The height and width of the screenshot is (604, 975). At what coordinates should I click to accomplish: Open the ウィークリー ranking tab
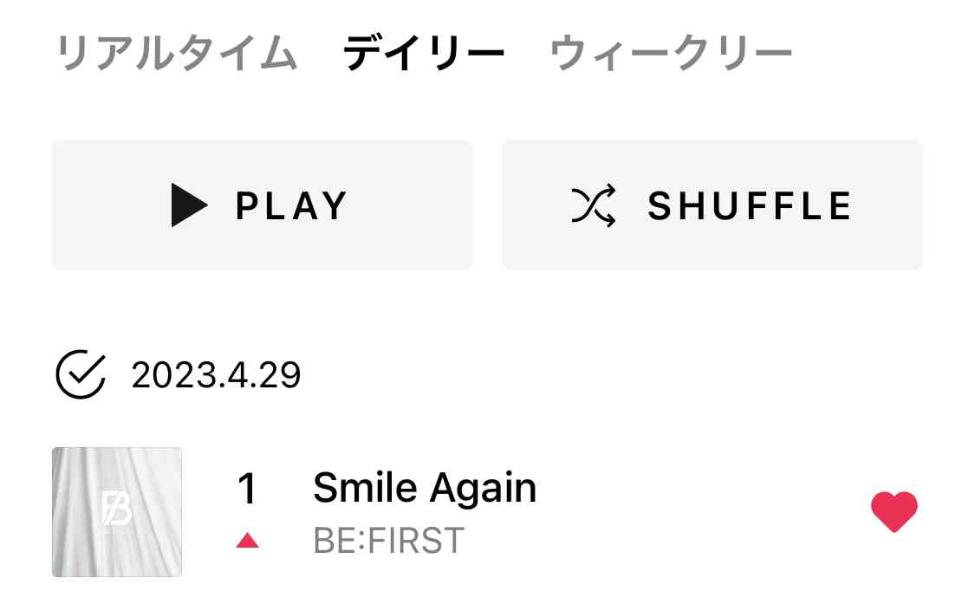tap(671, 55)
